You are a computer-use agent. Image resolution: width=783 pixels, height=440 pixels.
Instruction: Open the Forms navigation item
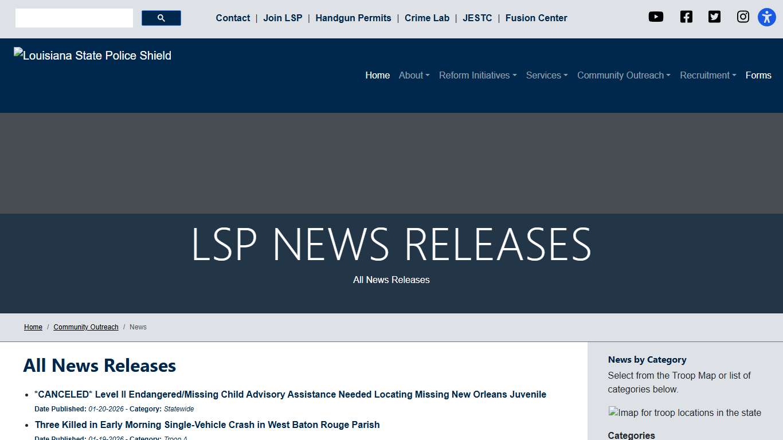(x=758, y=75)
